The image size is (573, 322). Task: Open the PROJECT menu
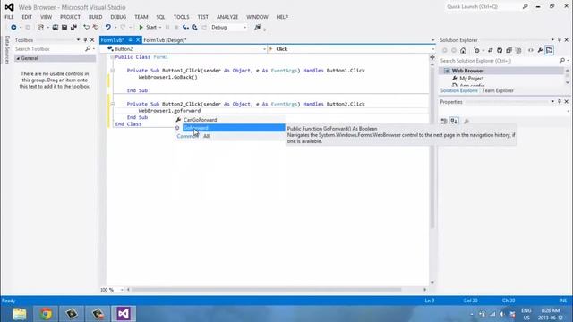(x=70, y=17)
